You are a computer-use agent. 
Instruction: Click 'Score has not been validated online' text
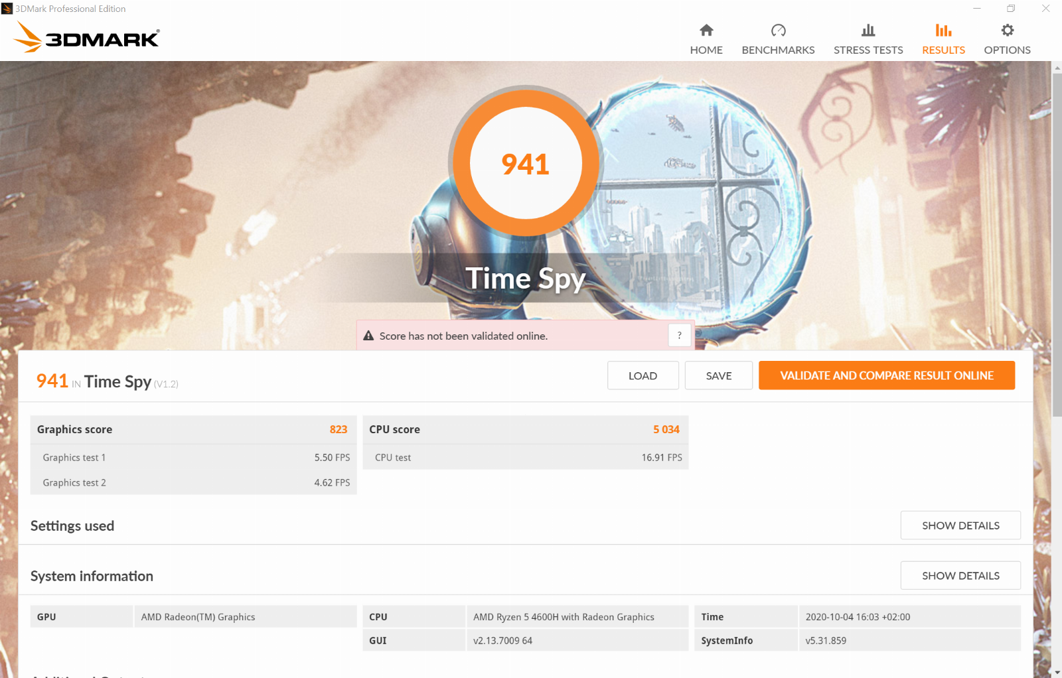pos(463,336)
